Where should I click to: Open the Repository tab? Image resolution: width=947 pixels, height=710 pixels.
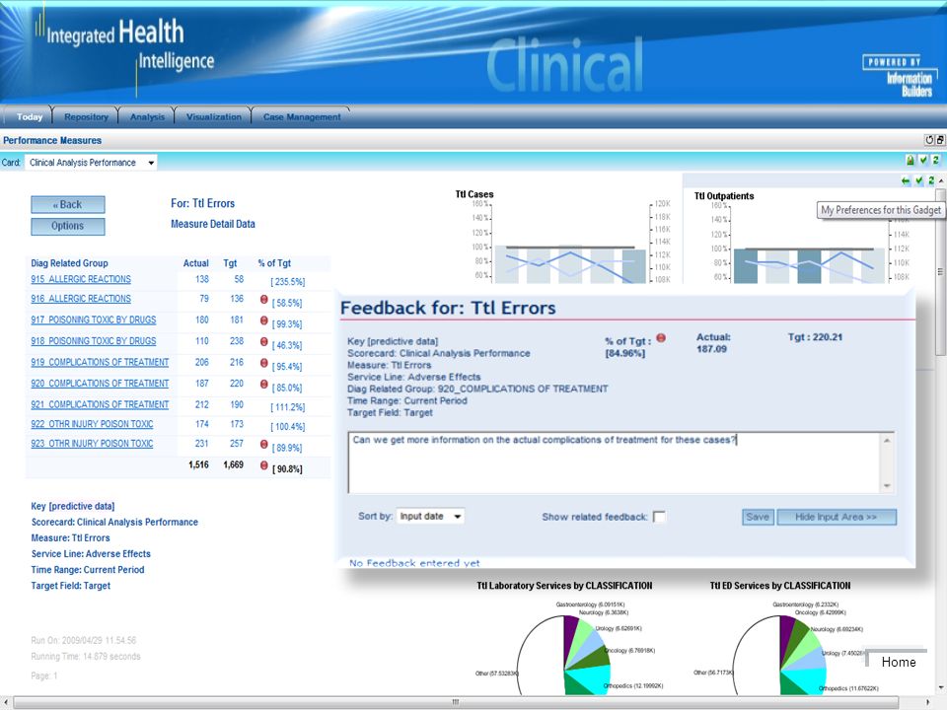pos(86,116)
